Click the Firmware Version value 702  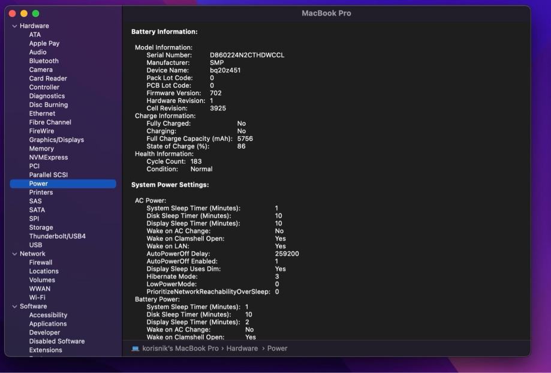pyautogui.click(x=216, y=93)
